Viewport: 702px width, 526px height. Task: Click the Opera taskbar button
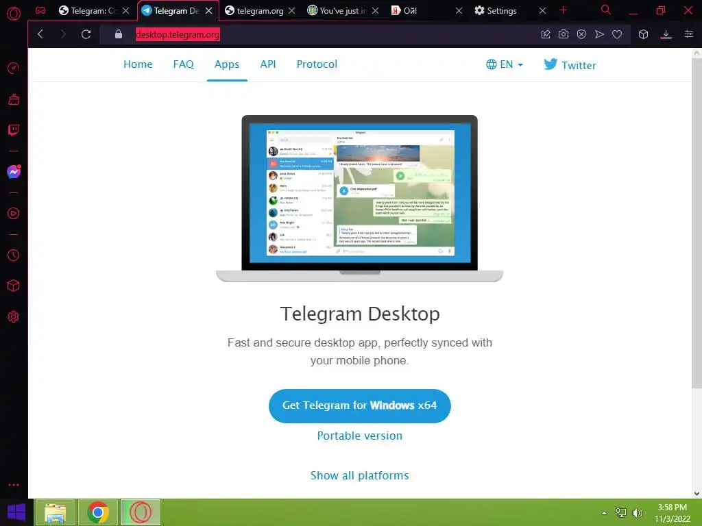(x=141, y=512)
